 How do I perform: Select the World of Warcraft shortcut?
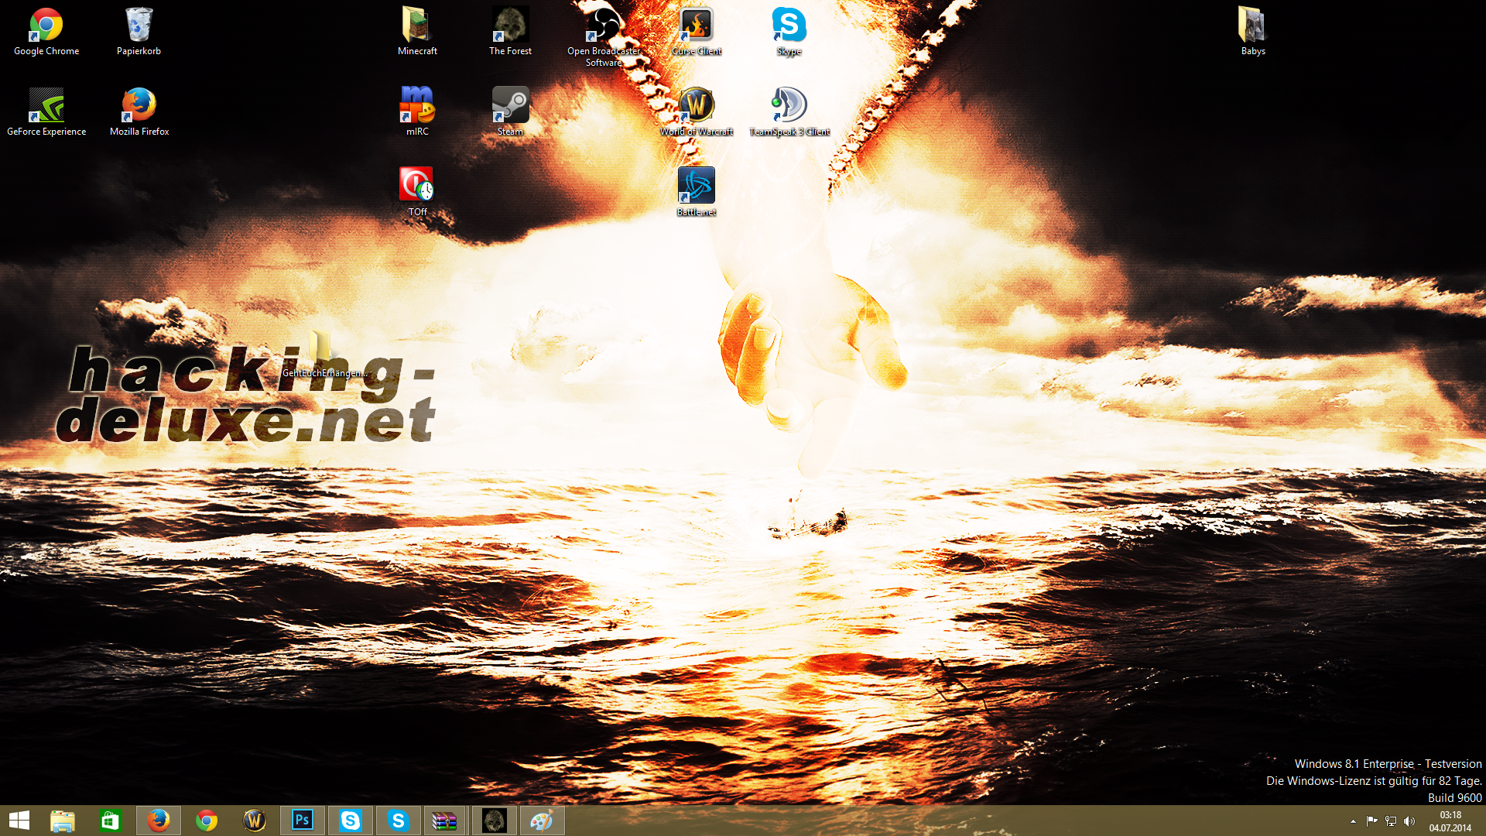(x=696, y=107)
